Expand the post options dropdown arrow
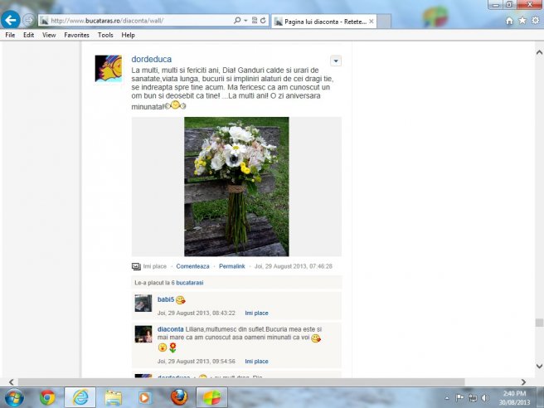Screen dimensions: 544x408 tap(335, 61)
